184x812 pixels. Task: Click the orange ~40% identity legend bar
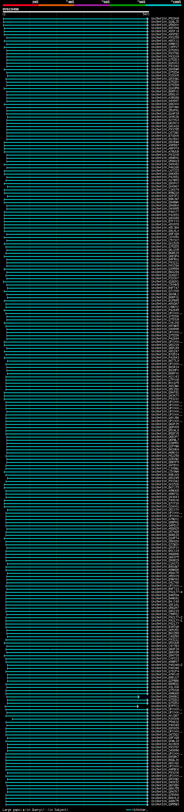coord(56,5)
